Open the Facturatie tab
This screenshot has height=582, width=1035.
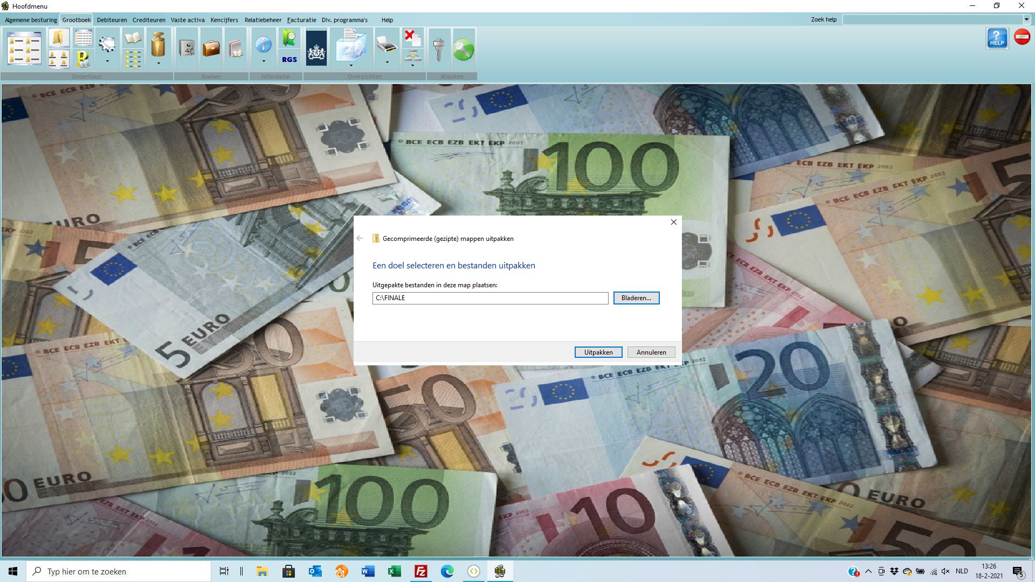pyautogui.click(x=301, y=20)
